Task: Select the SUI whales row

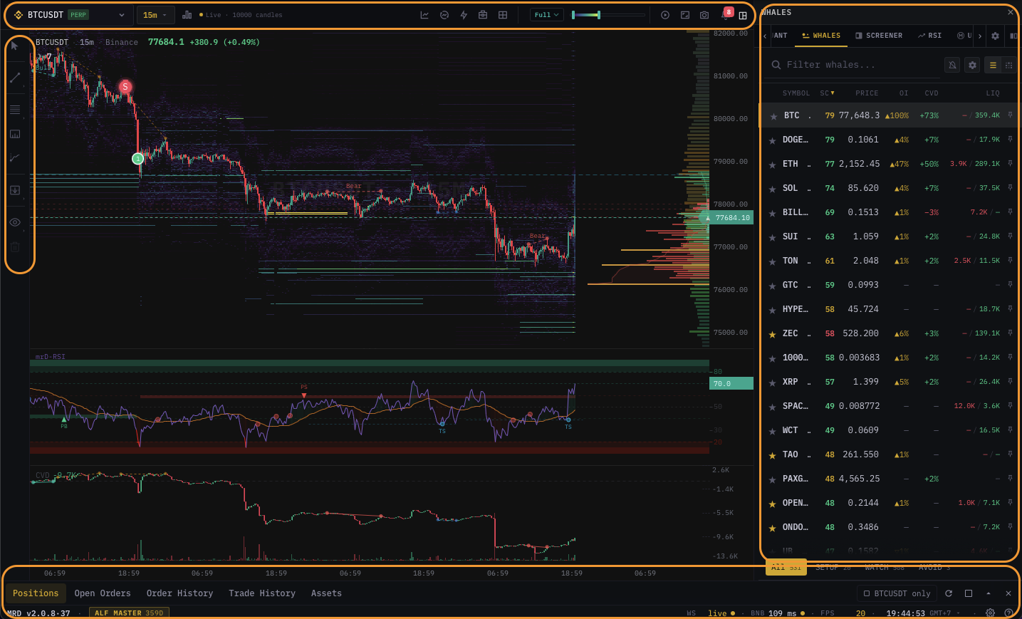Action: 889,236
